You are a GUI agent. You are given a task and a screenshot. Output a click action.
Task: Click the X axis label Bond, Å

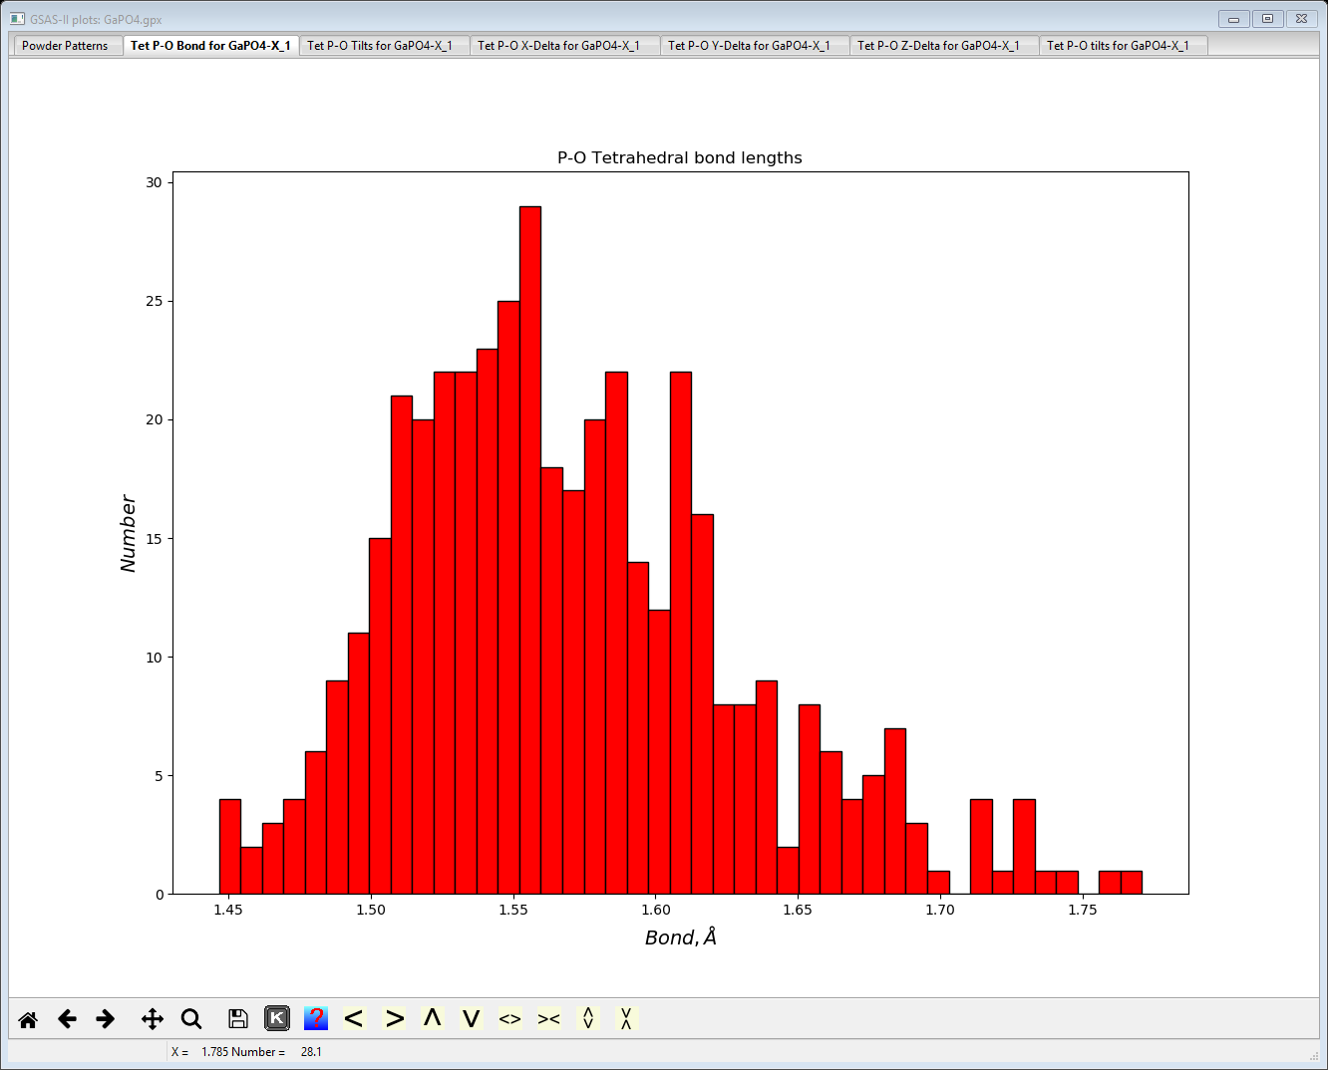[x=681, y=937]
